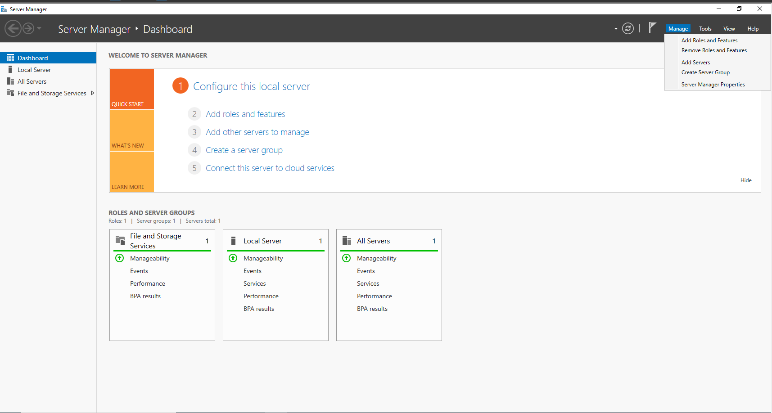This screenshot has width=772, height=413.
Task: Click Add other servers to manage link
Action: click(257, 132)
